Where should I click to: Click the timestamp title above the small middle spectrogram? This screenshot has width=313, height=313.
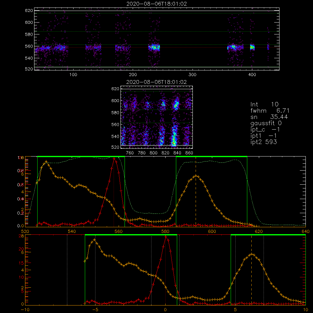pos(156,82)
